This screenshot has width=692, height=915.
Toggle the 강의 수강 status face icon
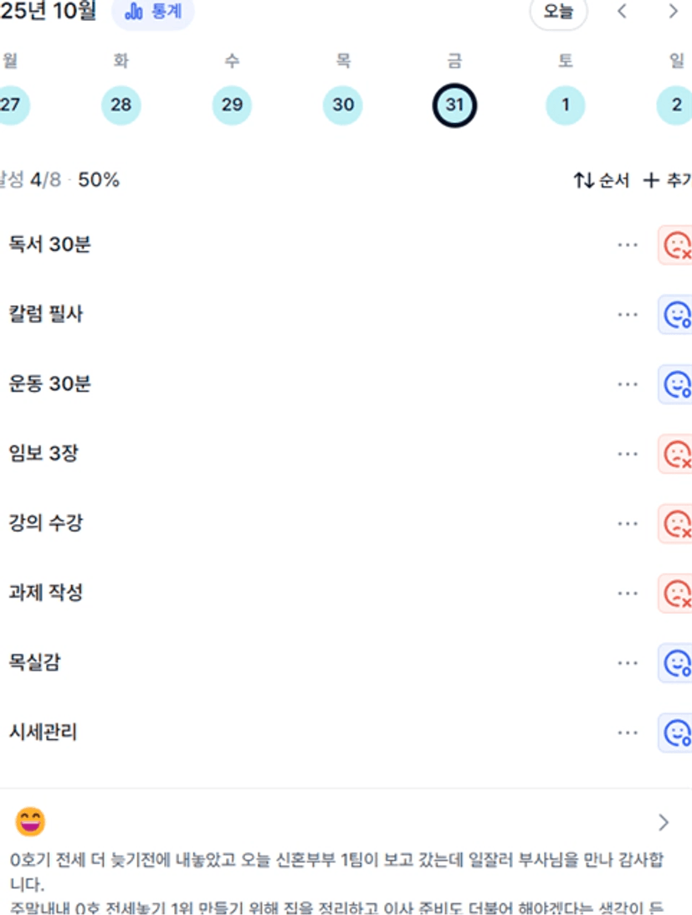click(675, 523)
